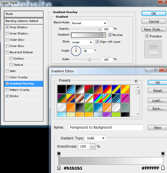
Task: Pick the black-to-white gradient preset
Action: click(x=80, y=89)
